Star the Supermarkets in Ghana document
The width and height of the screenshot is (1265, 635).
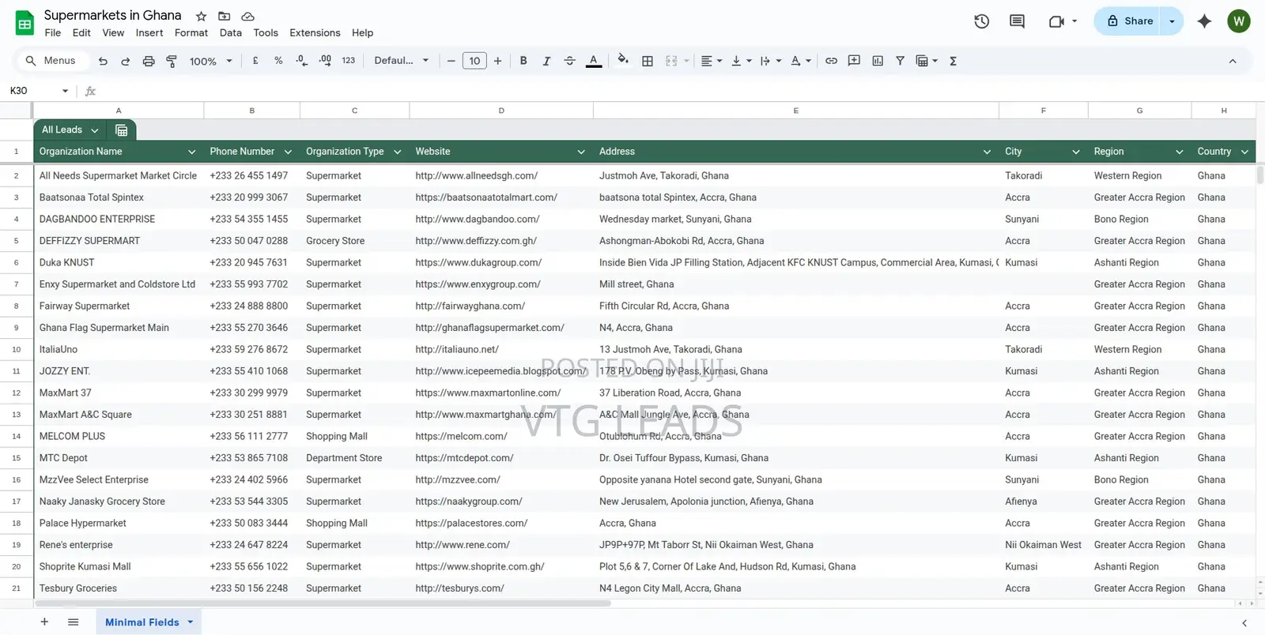point(201,16)
